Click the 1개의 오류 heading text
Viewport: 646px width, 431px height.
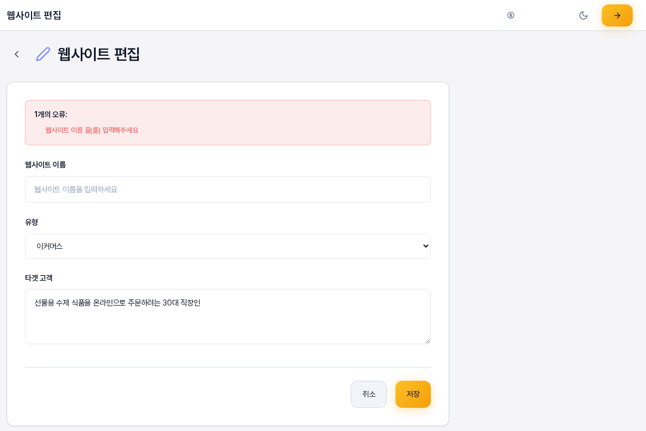[x=51, y=114]
